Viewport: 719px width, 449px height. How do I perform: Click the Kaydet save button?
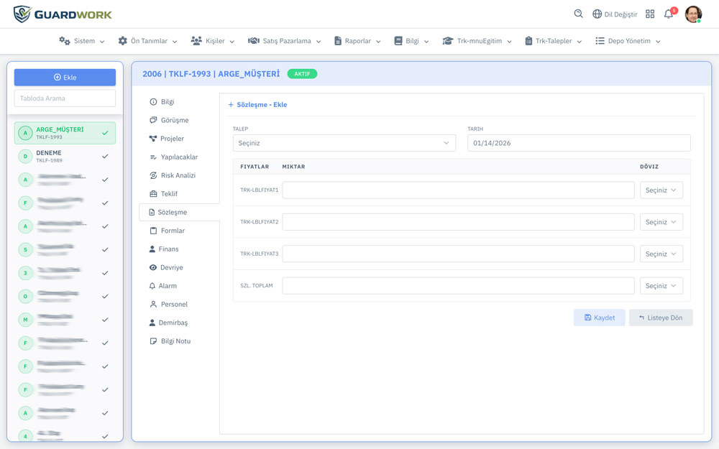(x=599, y=318)
